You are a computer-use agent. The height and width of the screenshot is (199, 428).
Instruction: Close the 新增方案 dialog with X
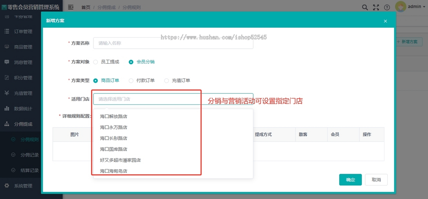pos(385,21)
